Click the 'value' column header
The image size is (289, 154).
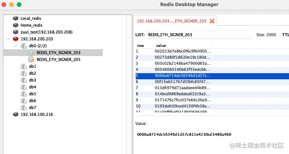(161, 46)
